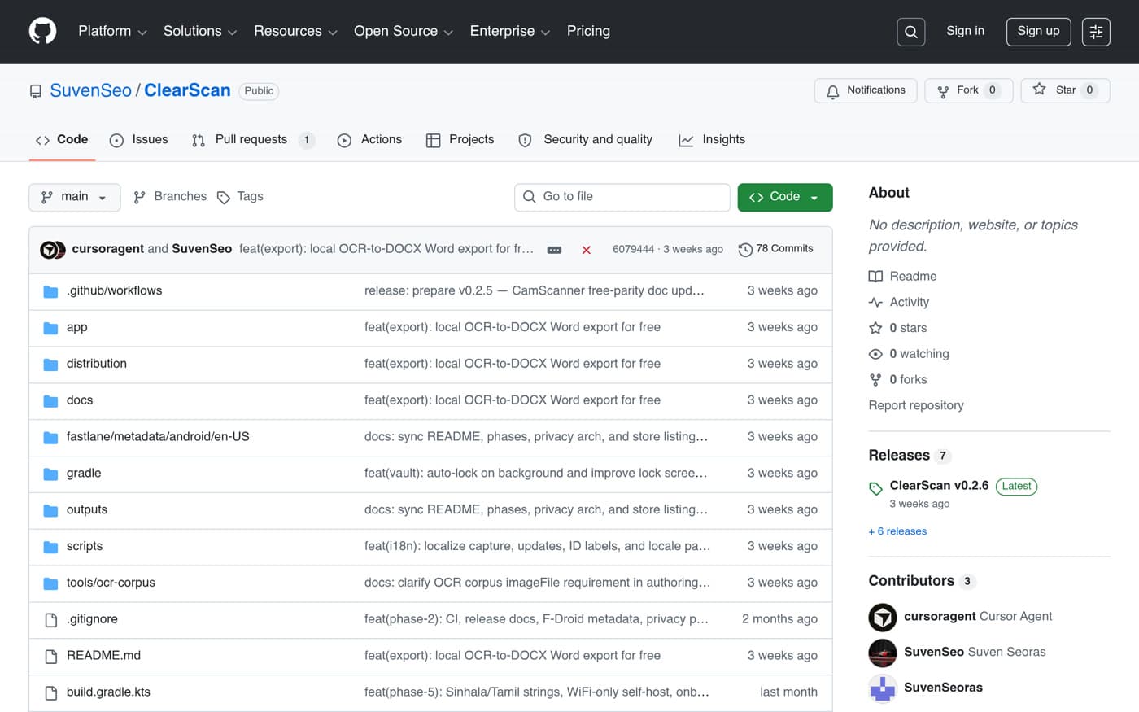1139x712 pixels.
Task: Click the repository icon beside SuvenSeo
Action: tap(36, 91)
